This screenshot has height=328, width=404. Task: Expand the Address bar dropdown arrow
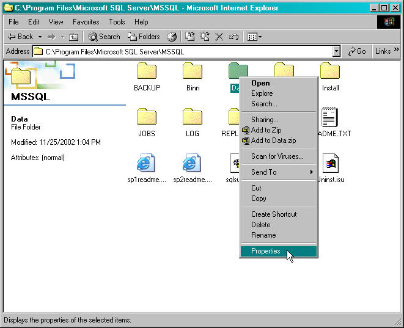coord(336,51)
